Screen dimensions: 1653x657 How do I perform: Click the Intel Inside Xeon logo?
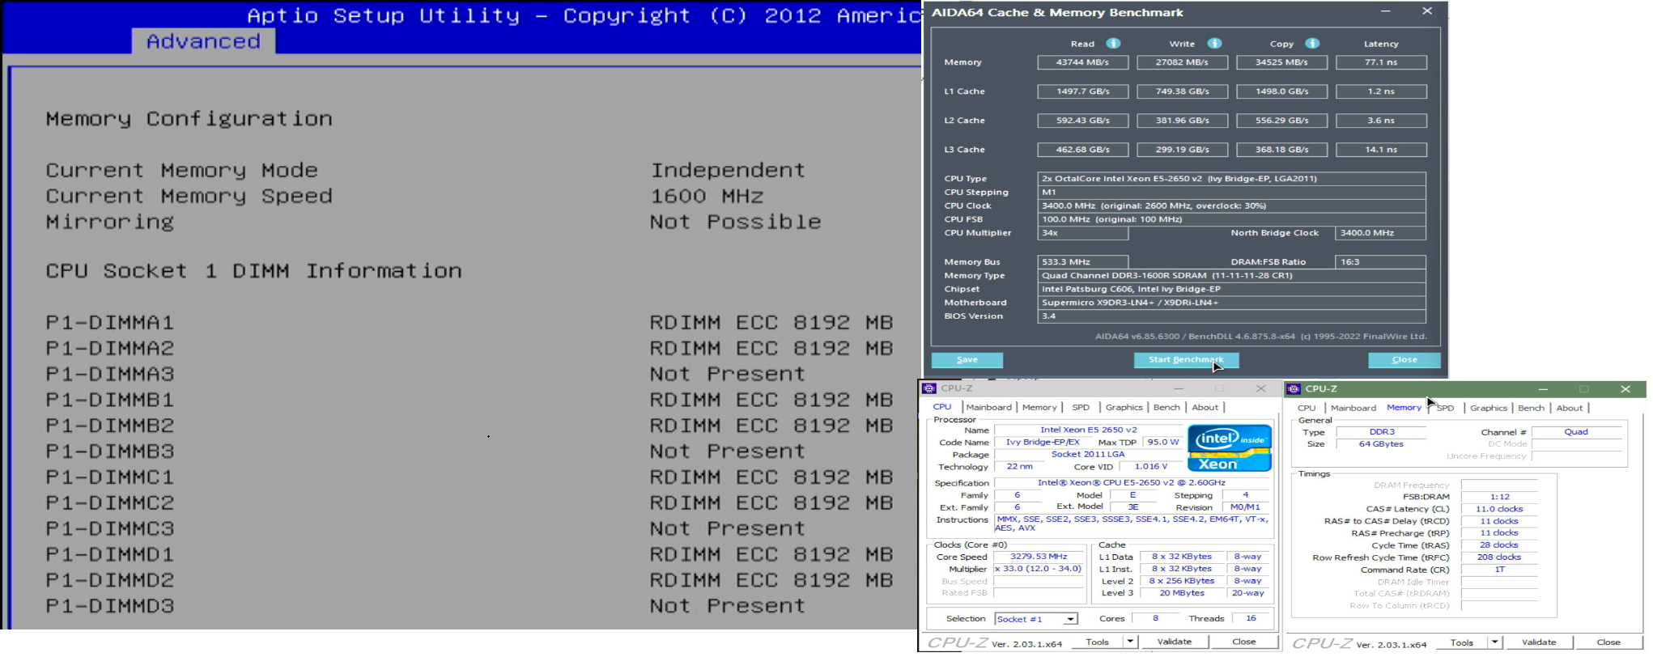(x=1229, y=447)
